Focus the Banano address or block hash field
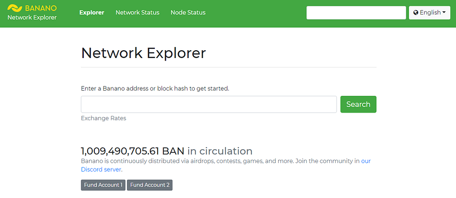456x198 pixels. pyautogui.click(x=209, y=104)
